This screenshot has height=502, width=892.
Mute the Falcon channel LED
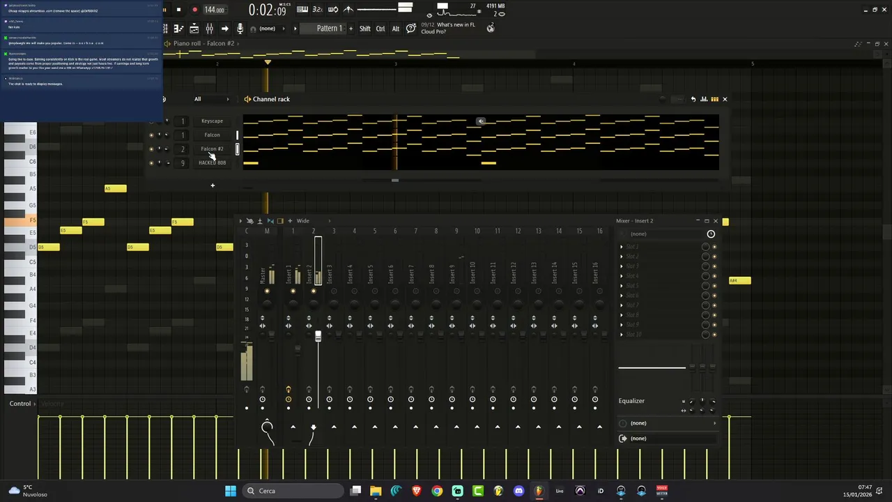(x=151, y=135)
